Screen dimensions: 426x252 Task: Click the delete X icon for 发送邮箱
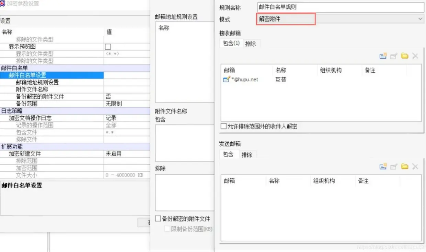[415, 166]
